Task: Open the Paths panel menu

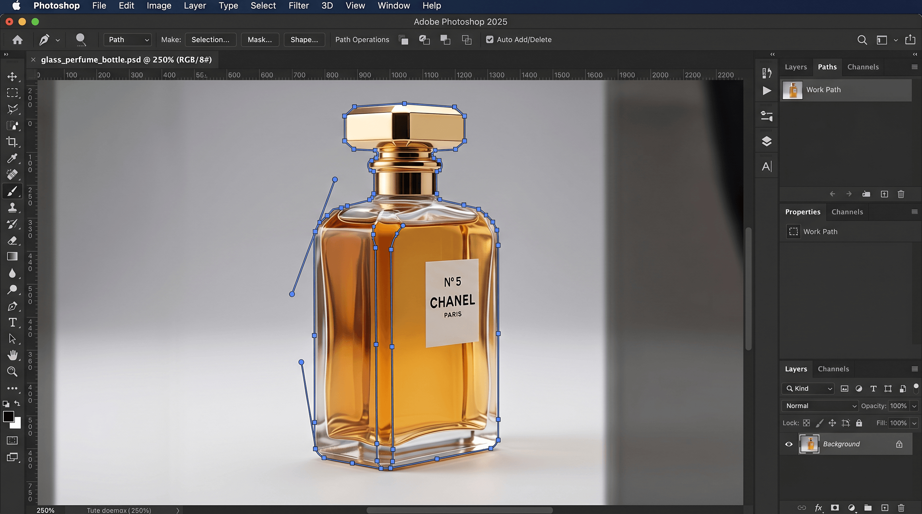Action: pyautogui.click(x=914, y=67)
